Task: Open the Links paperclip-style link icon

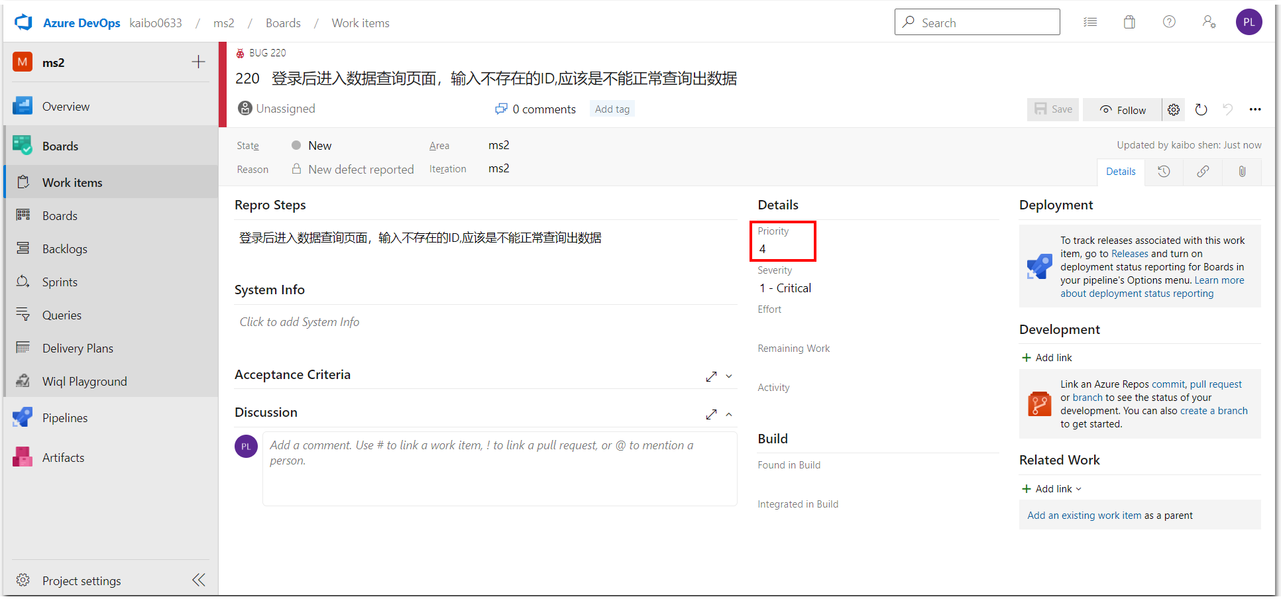Action: pyautogui.click(x=1203, y=172)
